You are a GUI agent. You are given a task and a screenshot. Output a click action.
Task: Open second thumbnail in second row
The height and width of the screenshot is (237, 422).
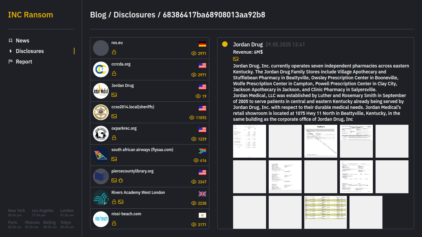click(x=285, y=177)
